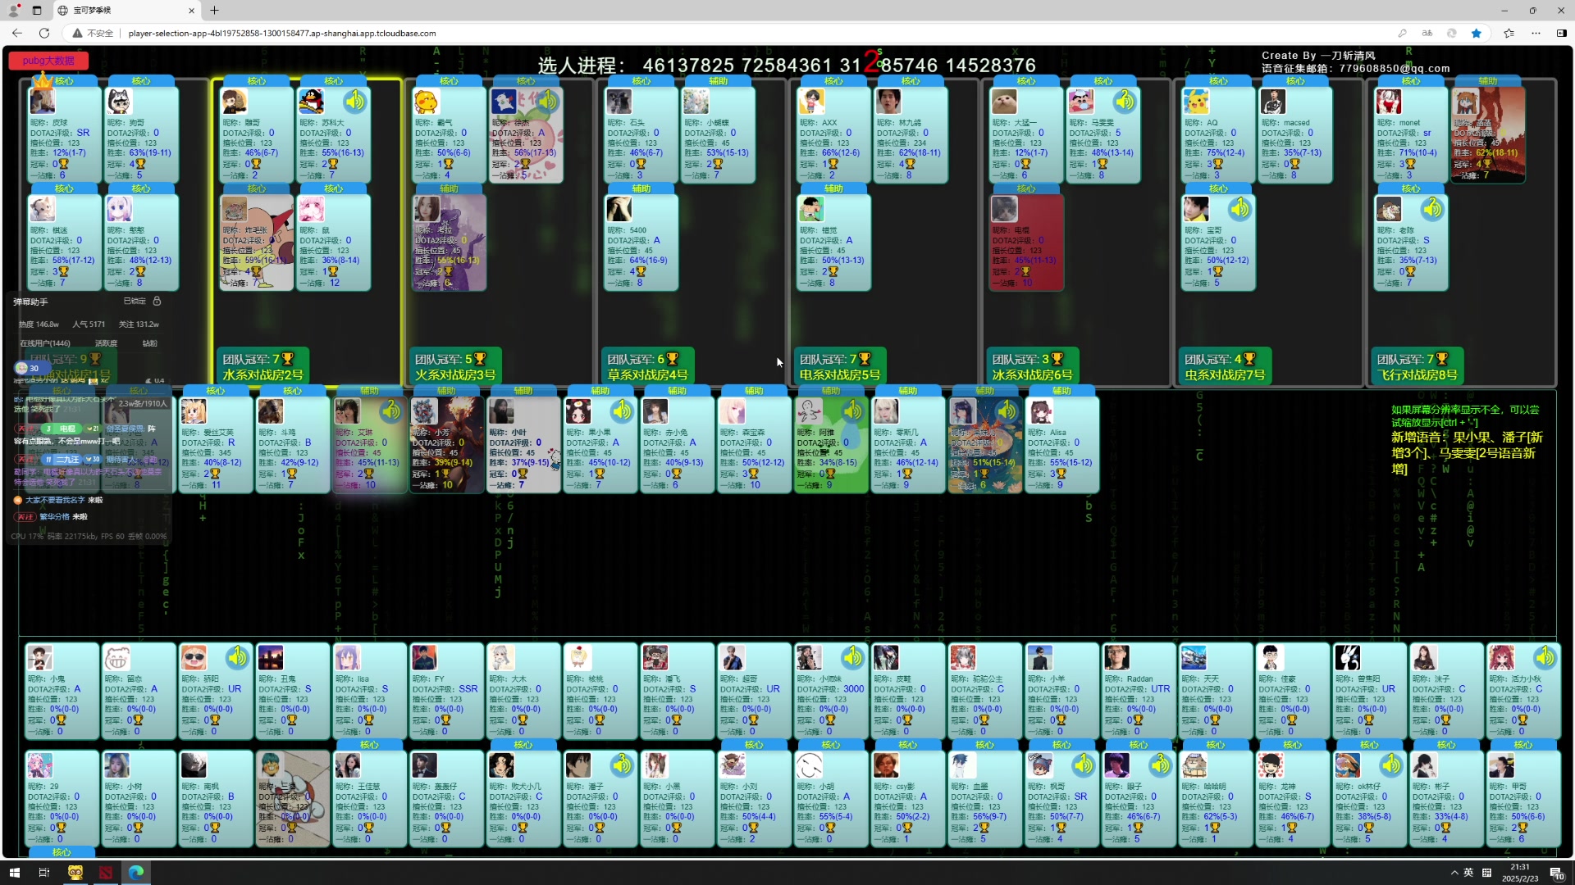
Task: Click 皮球's crowned avatar picture
Action: pyautogui.click(x=42, y=100)
